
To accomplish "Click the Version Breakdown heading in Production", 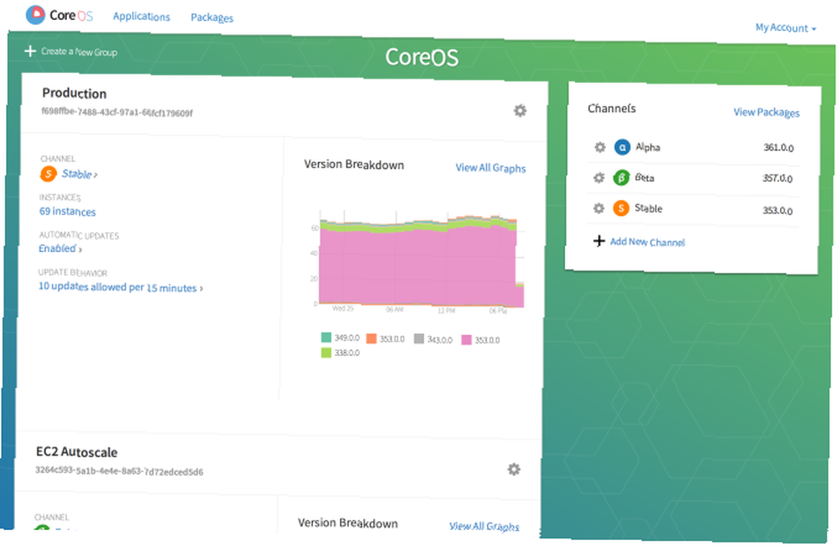I will tap(354, 164).
